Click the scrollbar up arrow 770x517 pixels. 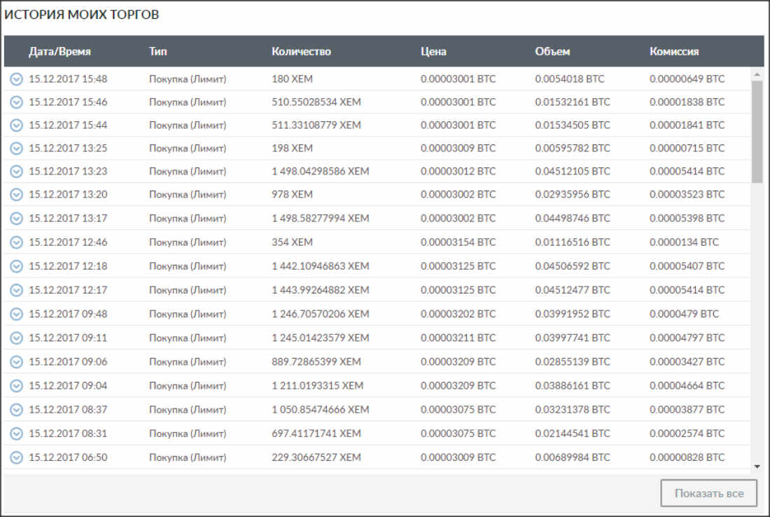coord(757,75)
